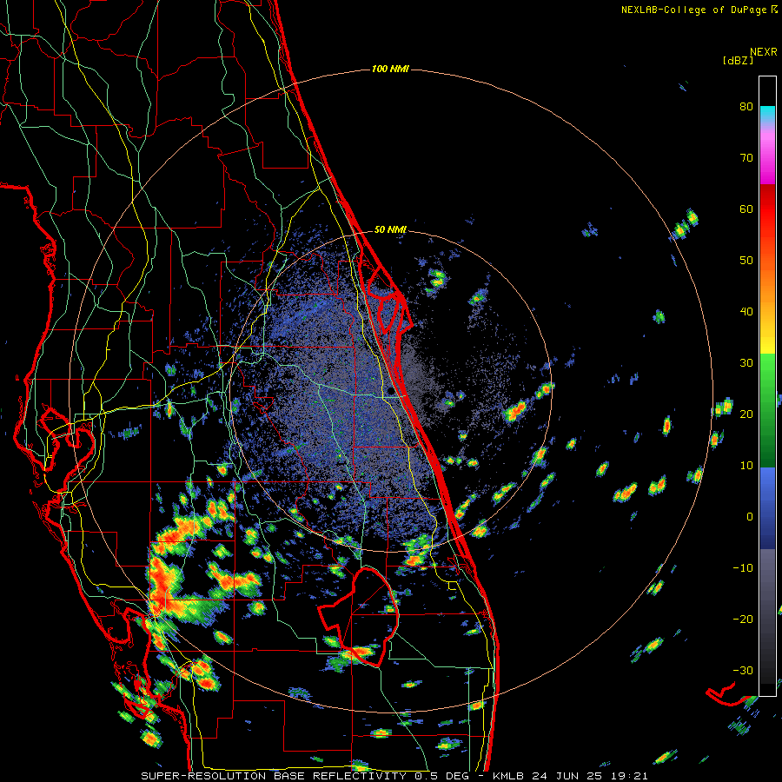Click the -20 value on the dBZ scale
The image size is (782, 782).
(743, 619)
